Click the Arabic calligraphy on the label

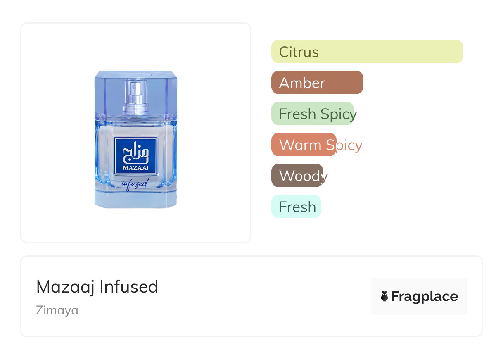pos(136,153)
